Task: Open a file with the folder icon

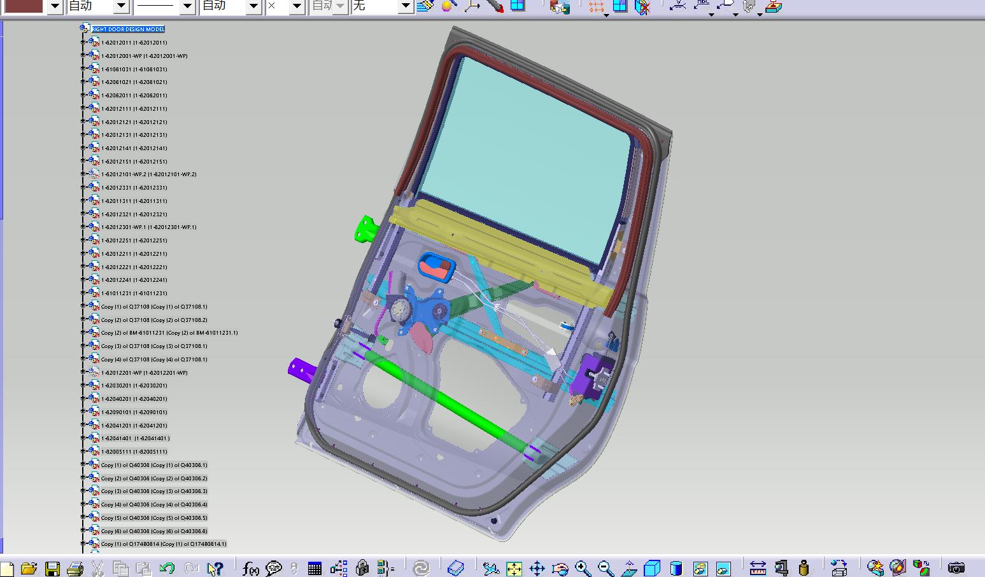Action: click(x=29, y=567)
